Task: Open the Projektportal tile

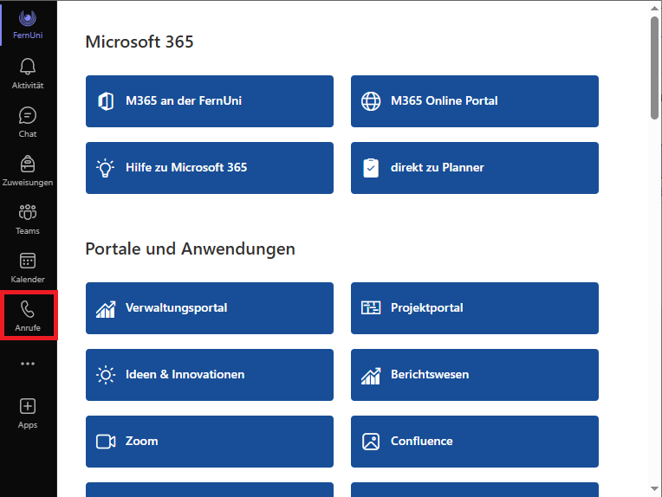Action: (474, 307)
